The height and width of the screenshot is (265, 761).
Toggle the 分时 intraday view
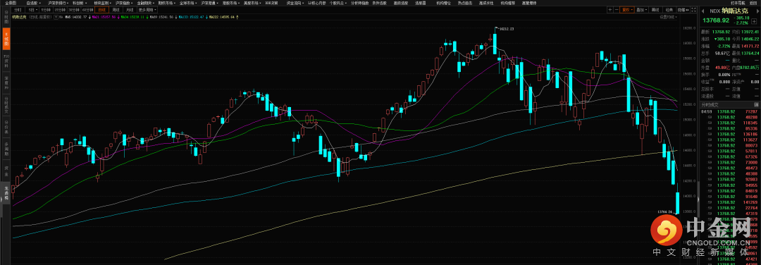click(18, 10)
